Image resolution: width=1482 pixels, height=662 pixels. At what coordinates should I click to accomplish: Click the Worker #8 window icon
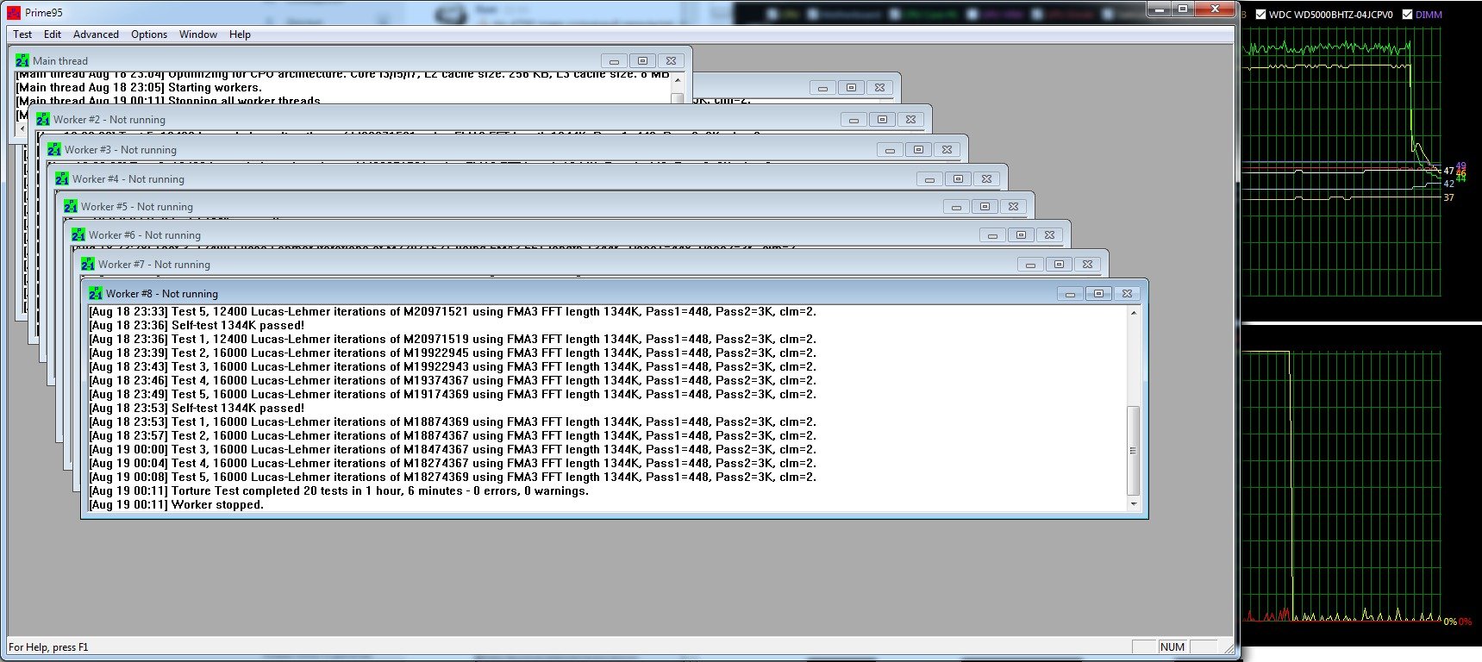pyautogui.click(x=96, y=293)
